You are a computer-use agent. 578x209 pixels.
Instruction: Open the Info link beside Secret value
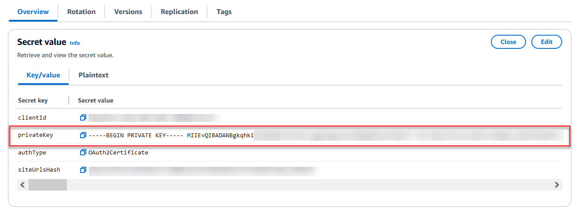(75, 43)
